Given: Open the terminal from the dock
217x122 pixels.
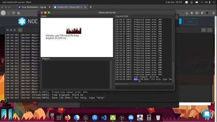Looking at the screenshot, I should pos(86,118).
